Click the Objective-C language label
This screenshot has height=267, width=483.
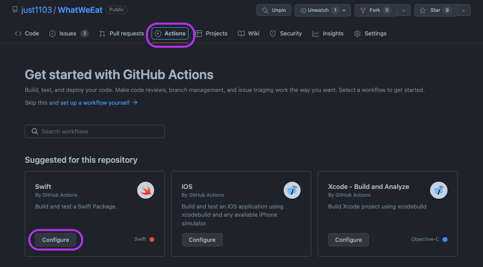point(425,239)
